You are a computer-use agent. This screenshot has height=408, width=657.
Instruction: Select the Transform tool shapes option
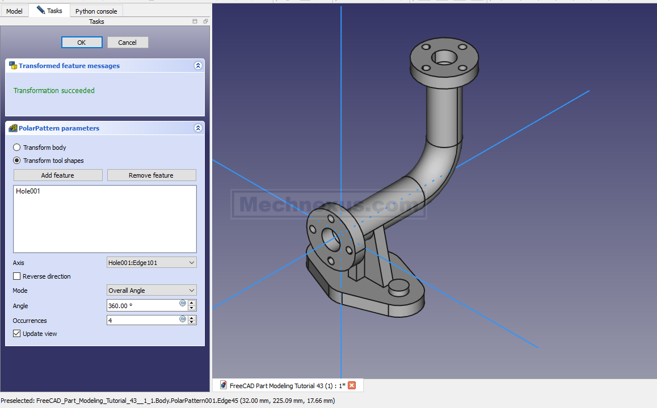[x=17, y=161]
